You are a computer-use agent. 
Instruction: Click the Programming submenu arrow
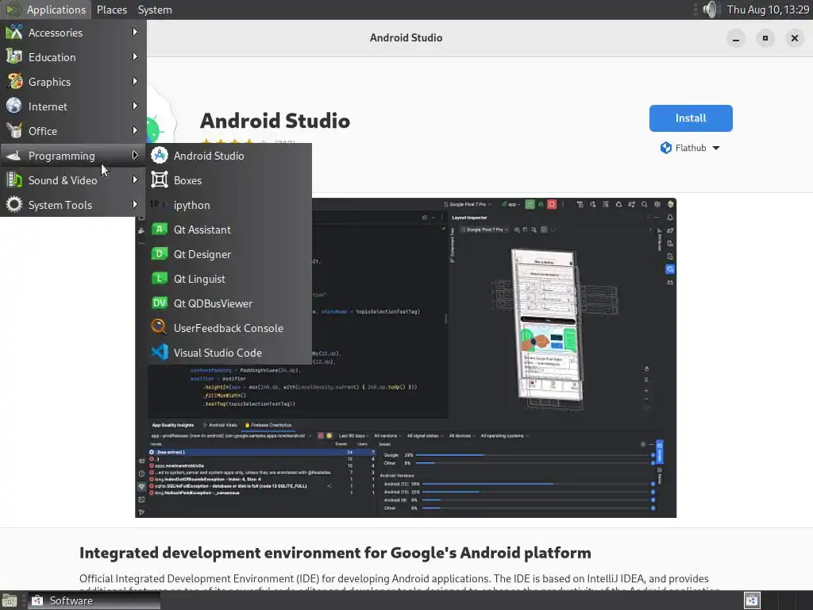click(x=135, y=155)
